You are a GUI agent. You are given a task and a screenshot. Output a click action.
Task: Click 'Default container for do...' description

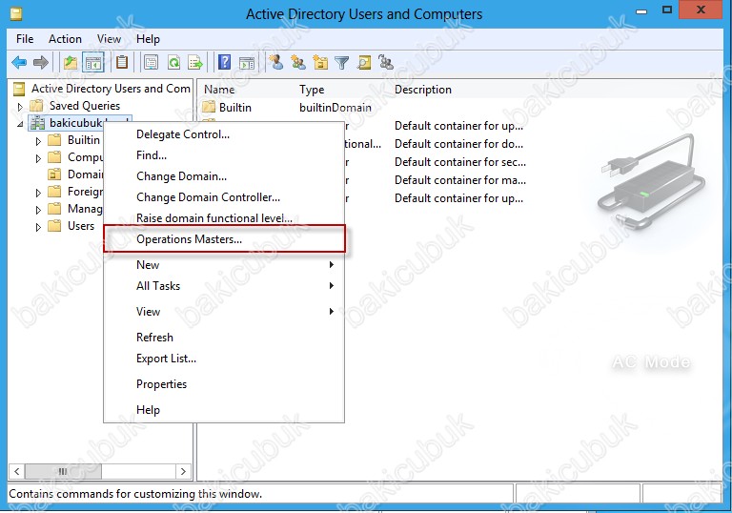click(x=458, y=144)
